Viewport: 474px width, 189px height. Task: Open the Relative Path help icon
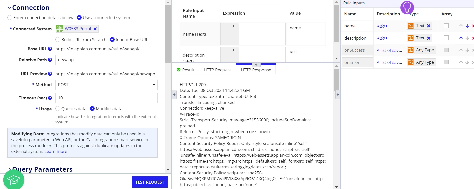coord(50,60)
